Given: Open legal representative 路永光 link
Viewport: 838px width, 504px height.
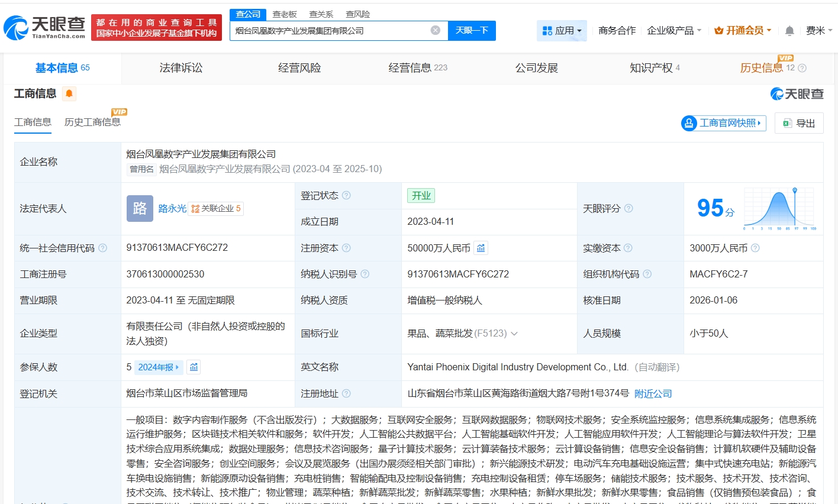Looking at the screenshot, I should click(172, 208).
